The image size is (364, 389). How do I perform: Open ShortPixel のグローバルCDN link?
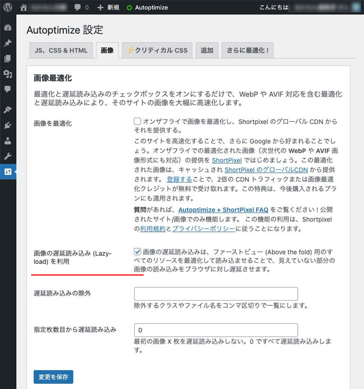tap(266, 169)
